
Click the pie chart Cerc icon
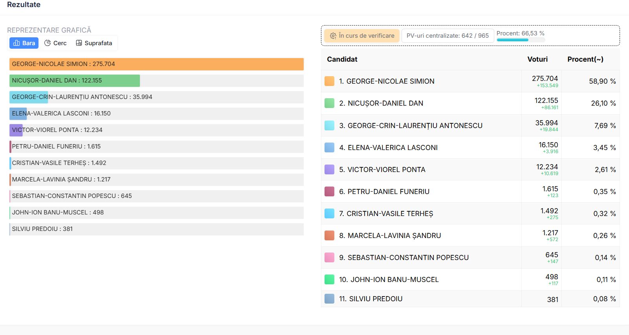click(x=48, y=43)
